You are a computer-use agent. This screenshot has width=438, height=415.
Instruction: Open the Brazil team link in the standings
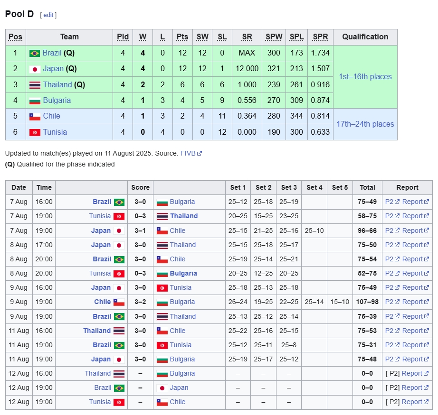coord(52,53)
